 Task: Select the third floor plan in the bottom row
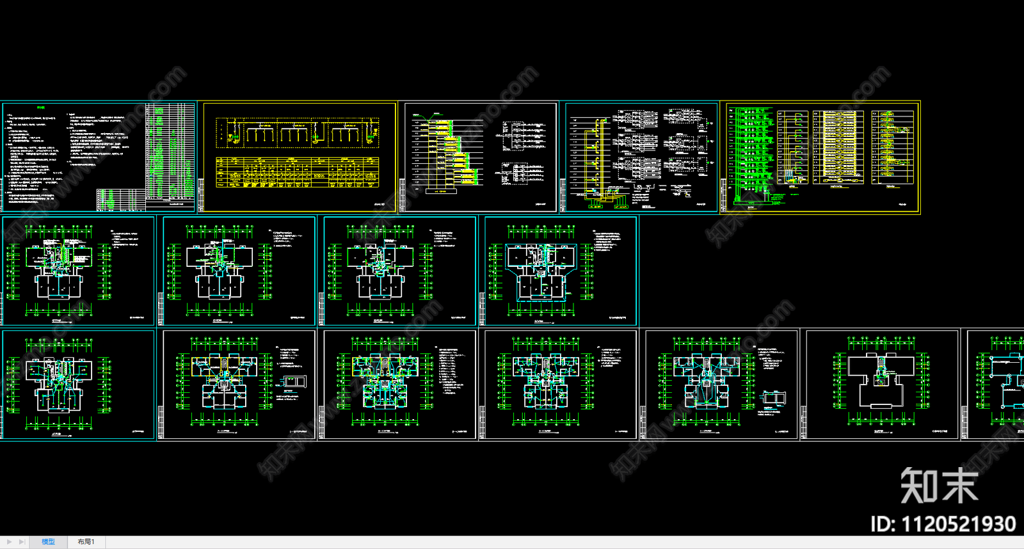point(400,385)
